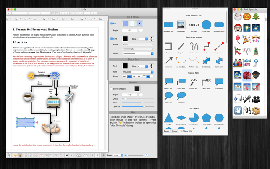The width and height of the screenshot is (270, 169).
Task: Select the cloud thought Callout box
Action: [x=181, y=96]
